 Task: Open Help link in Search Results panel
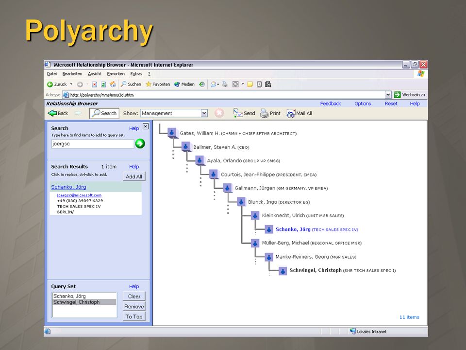coord(134,167)
